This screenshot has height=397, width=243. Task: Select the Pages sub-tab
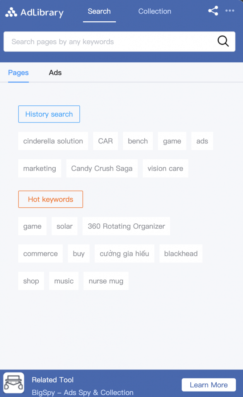[19, 72]
